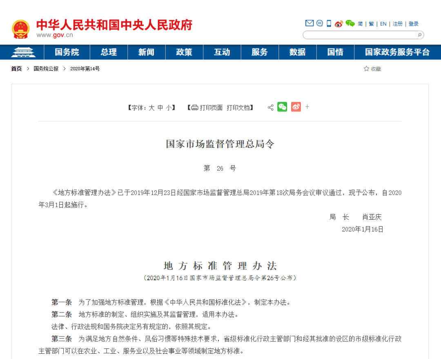
Task: Click the share icon in article toolbar
Action: click(x=270, y=107)
